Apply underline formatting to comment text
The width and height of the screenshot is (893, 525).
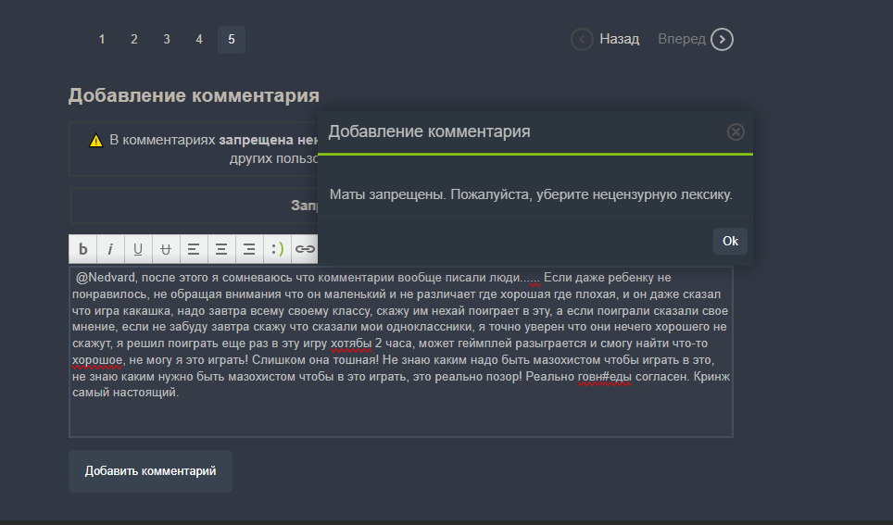(x=138, y=248)
